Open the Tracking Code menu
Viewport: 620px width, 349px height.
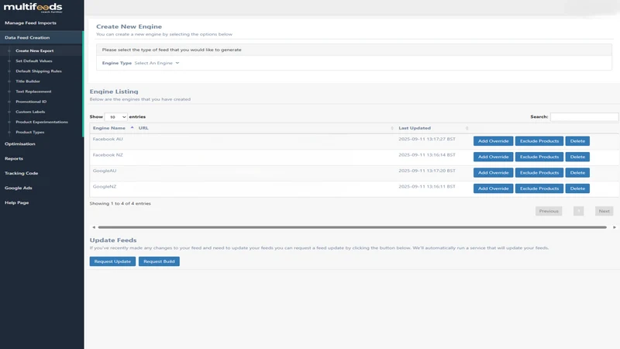point(22,173)
